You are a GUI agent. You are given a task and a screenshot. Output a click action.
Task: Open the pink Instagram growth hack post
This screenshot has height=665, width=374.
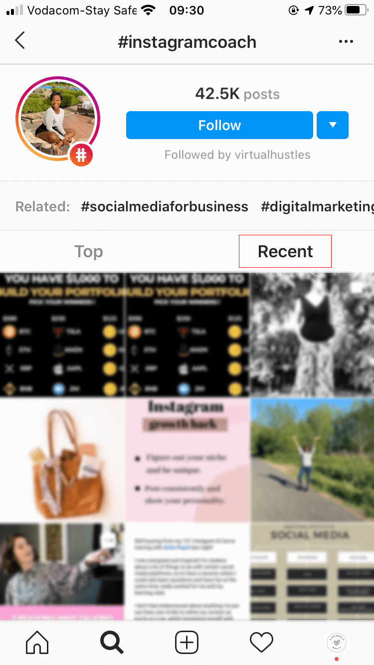click(187, 459)
